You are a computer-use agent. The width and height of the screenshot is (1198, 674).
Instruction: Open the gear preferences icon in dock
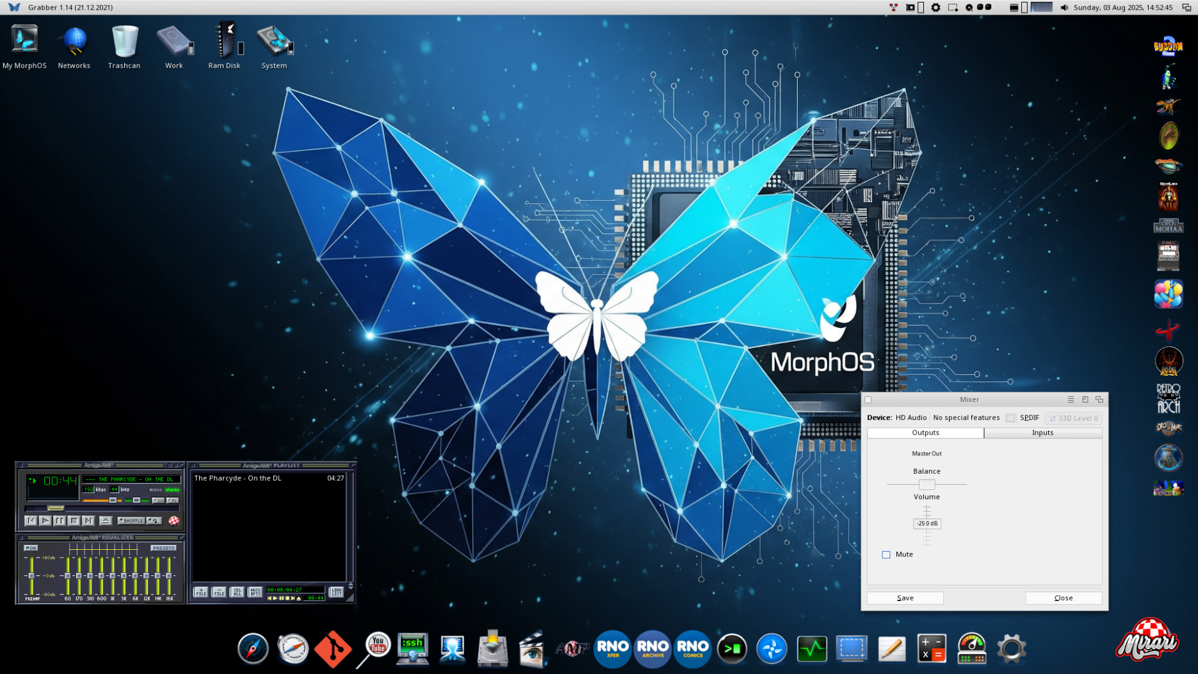[1012, 649]
